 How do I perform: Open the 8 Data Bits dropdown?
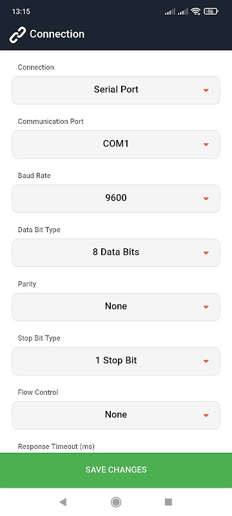[116, 253]
